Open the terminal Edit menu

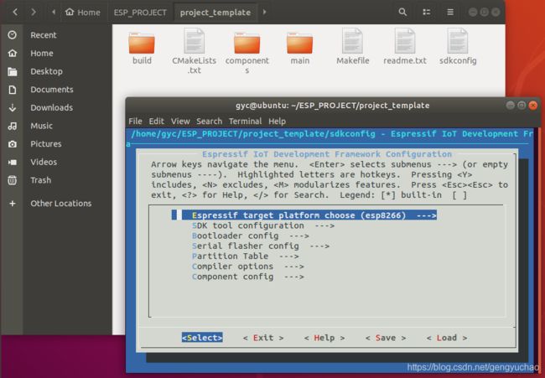click(157, 122)
